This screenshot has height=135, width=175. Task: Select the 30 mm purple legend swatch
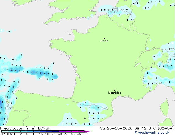pos(62,131)
